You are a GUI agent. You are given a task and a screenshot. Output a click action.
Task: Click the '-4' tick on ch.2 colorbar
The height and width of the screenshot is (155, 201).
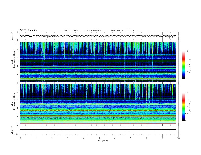coord(187,100)
